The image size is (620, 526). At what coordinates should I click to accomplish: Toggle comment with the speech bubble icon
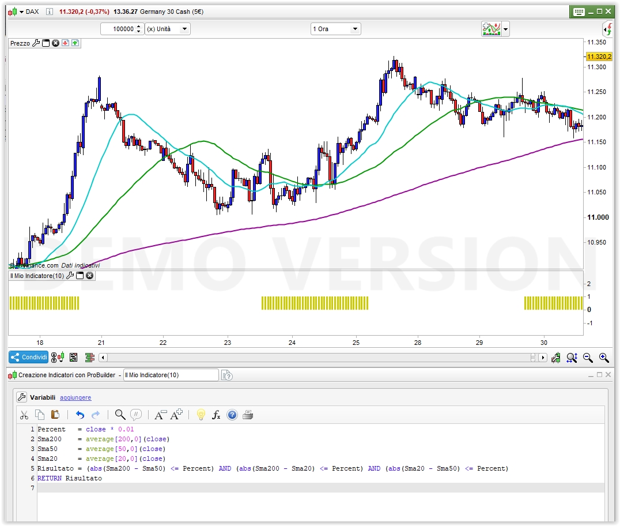pos(136,415)
